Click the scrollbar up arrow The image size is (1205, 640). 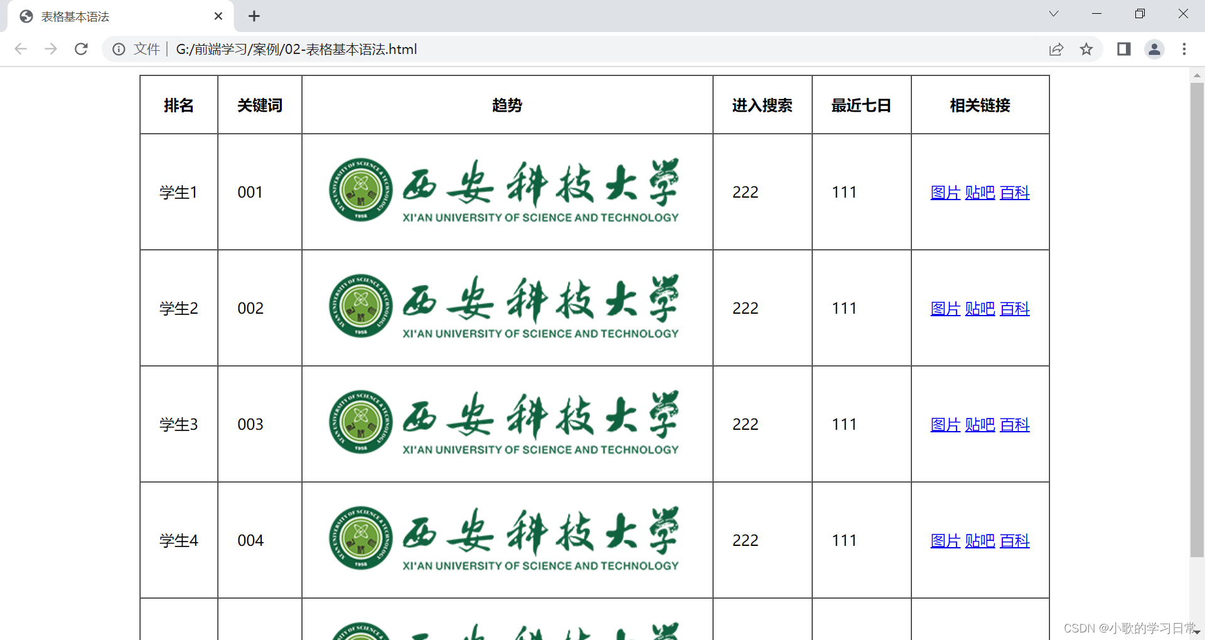coord(1197,75)
